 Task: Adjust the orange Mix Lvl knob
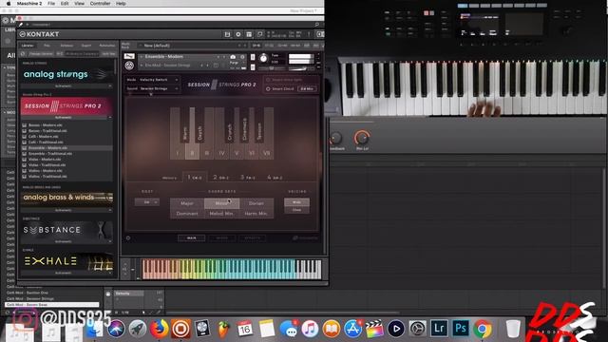(362, 138)
